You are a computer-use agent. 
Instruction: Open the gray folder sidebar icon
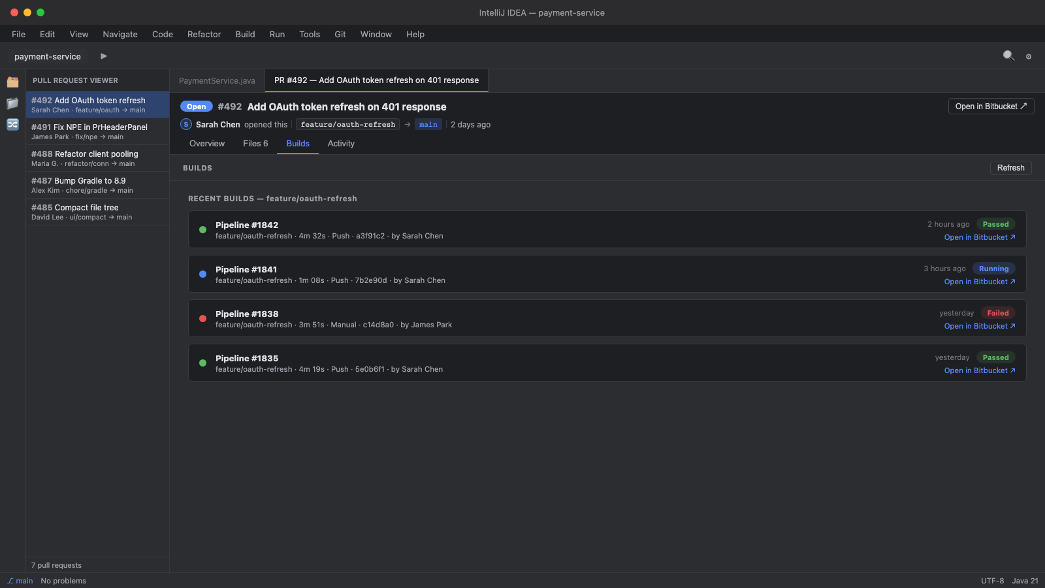pos(12,103)
